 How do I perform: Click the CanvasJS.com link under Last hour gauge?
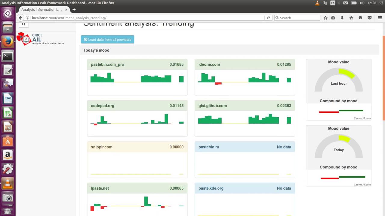(362, 118)
